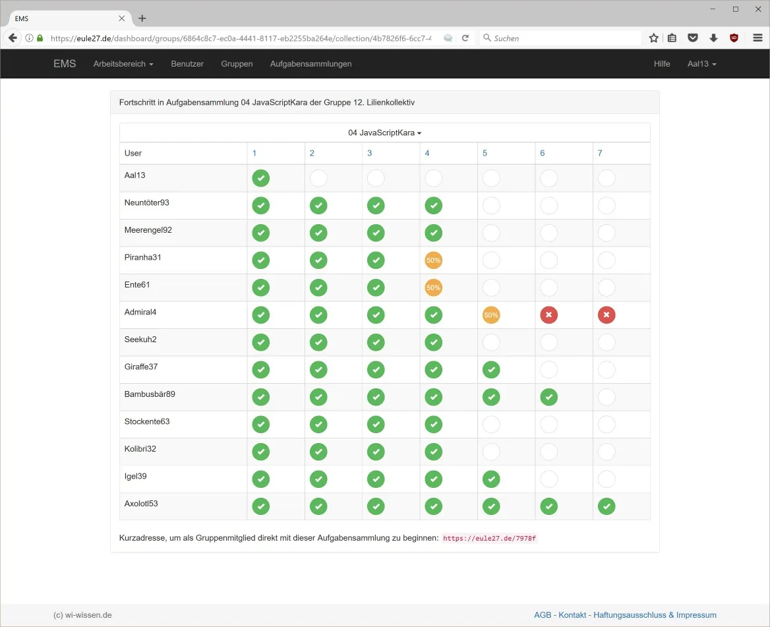Click the user name Neuntöter93
Screen dimensions: 770x627
click(x=147, y=202)
